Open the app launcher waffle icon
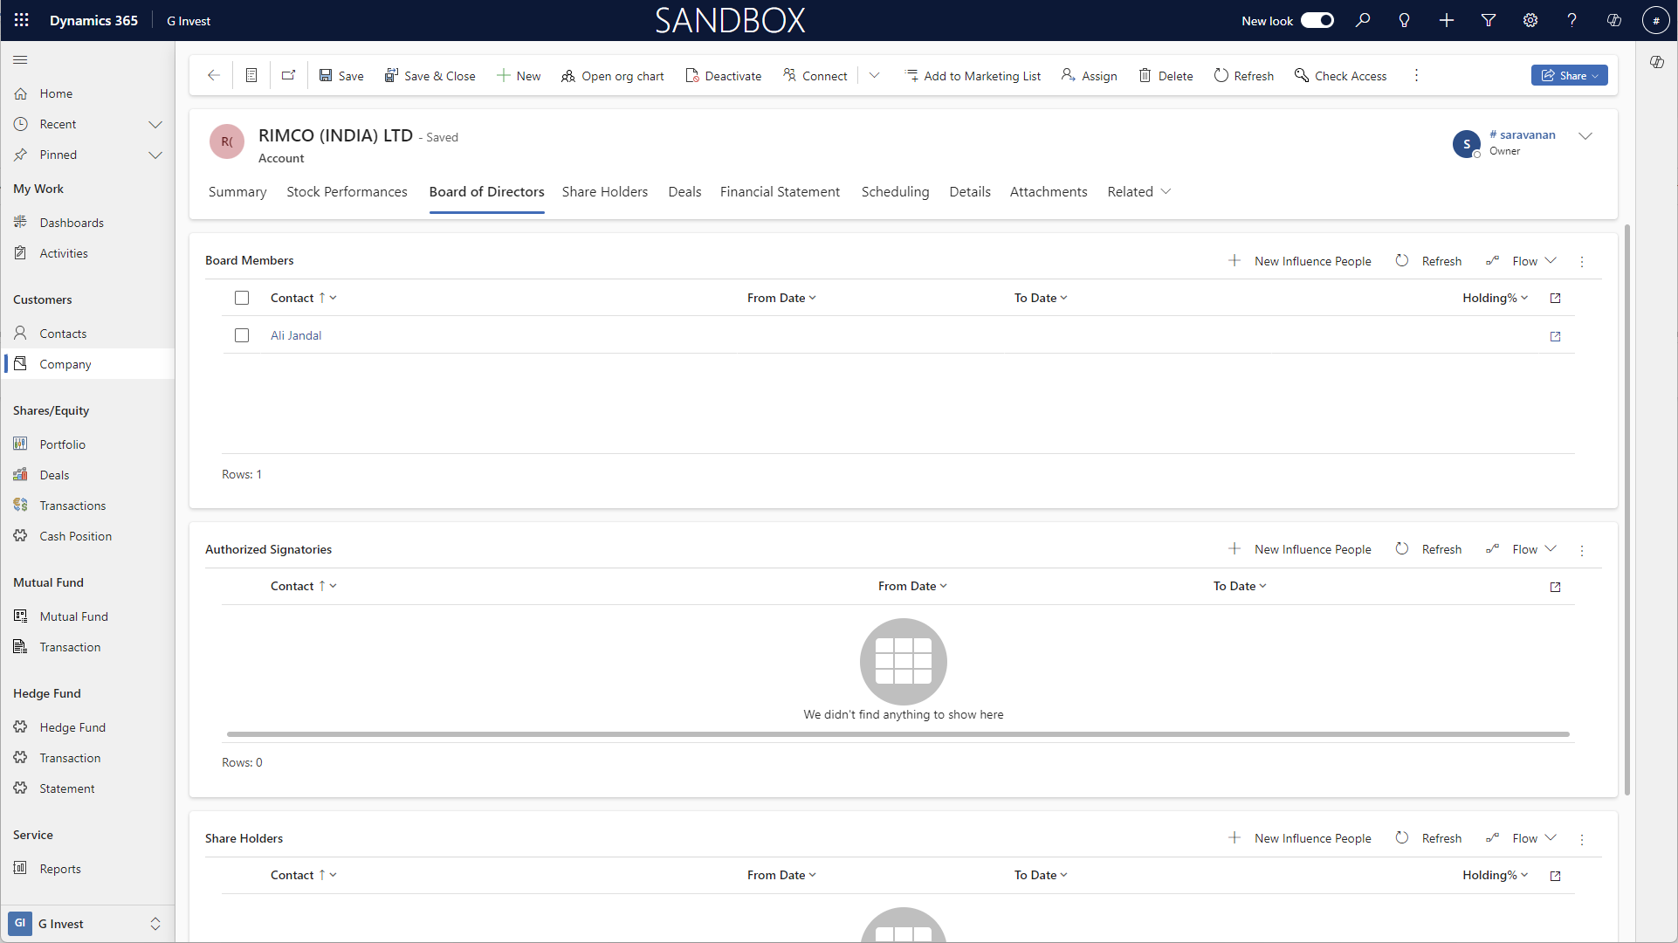This screenshot has width=1678, height=943. point(22,20)
